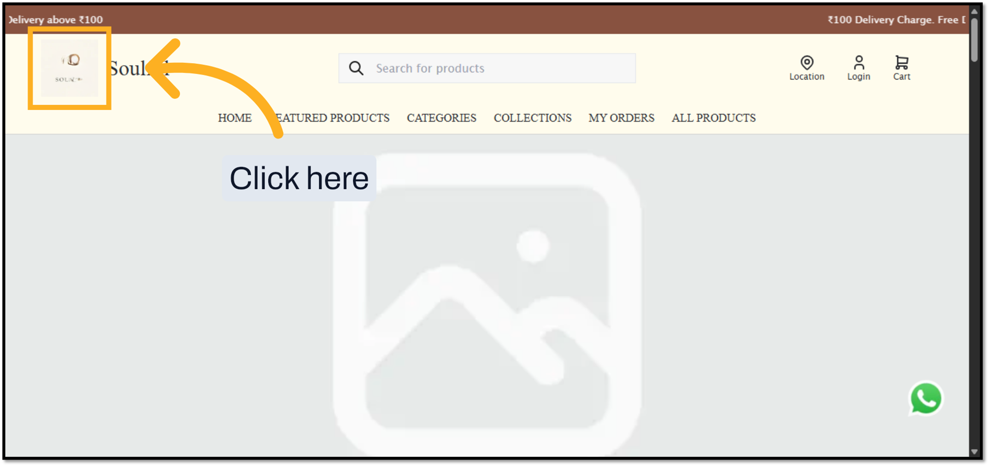Viewport: 989px width, 466px height.
Task: Click the delivery charge announcement banner
Action: tap(487, 19)
